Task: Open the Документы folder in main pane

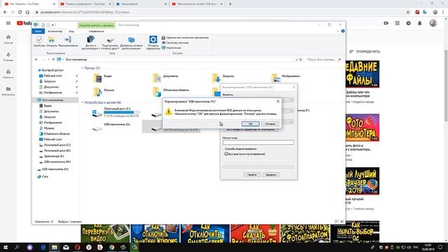Action: (165, 78)
